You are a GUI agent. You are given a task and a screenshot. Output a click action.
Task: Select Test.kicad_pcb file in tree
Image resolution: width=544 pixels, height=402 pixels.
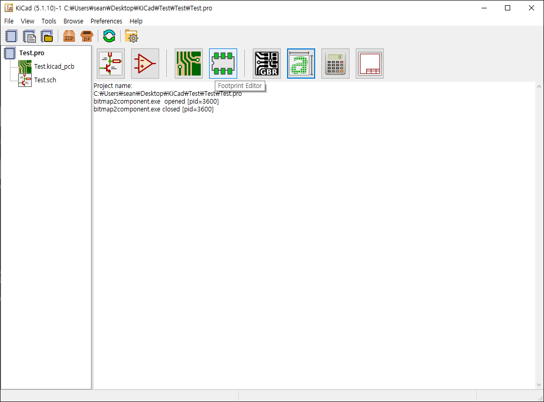tap(54, 66)
